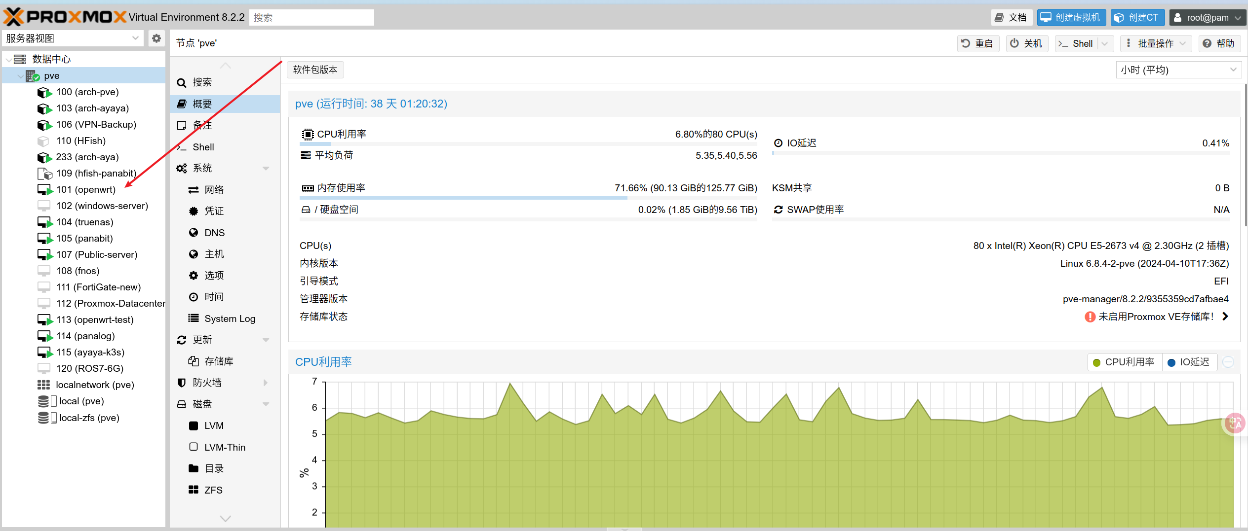Open the 帮助 help button

coord(1219,44)
